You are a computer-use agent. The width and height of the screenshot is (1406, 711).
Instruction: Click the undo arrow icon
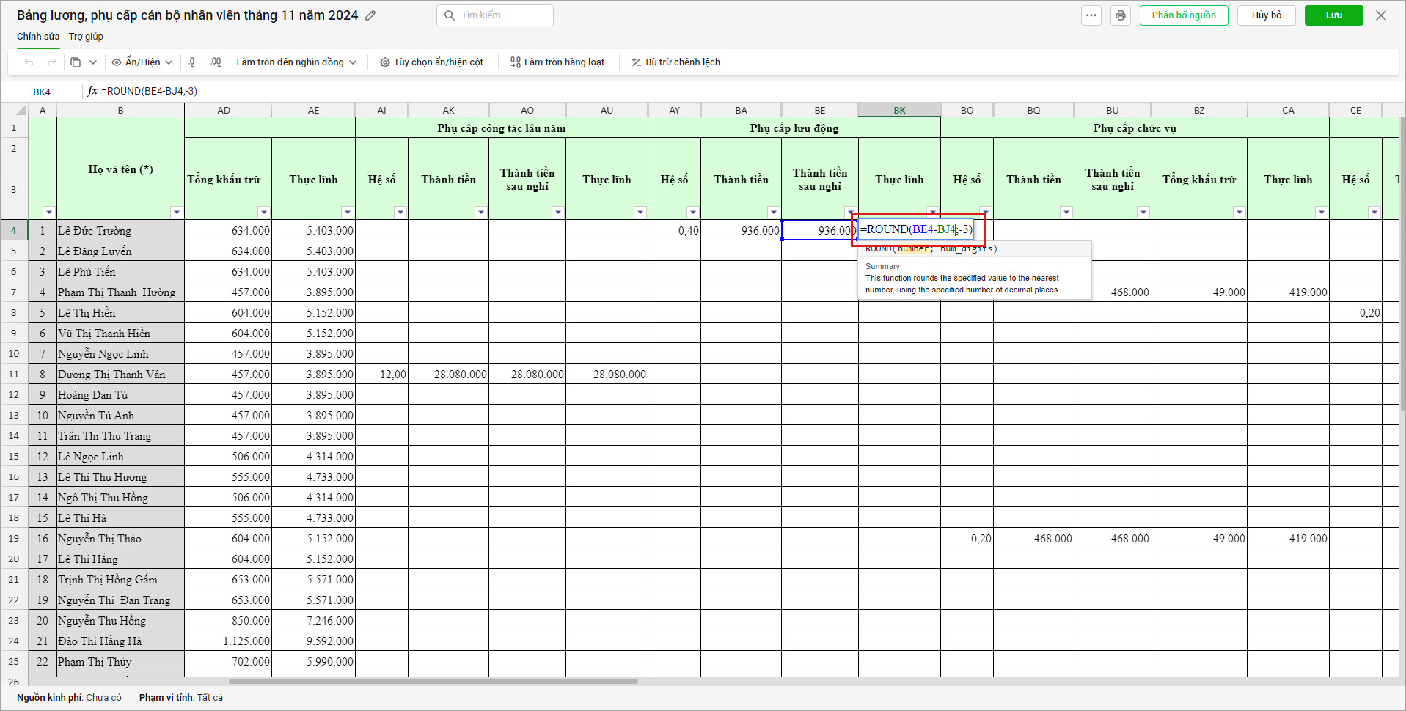pos(29,62)
